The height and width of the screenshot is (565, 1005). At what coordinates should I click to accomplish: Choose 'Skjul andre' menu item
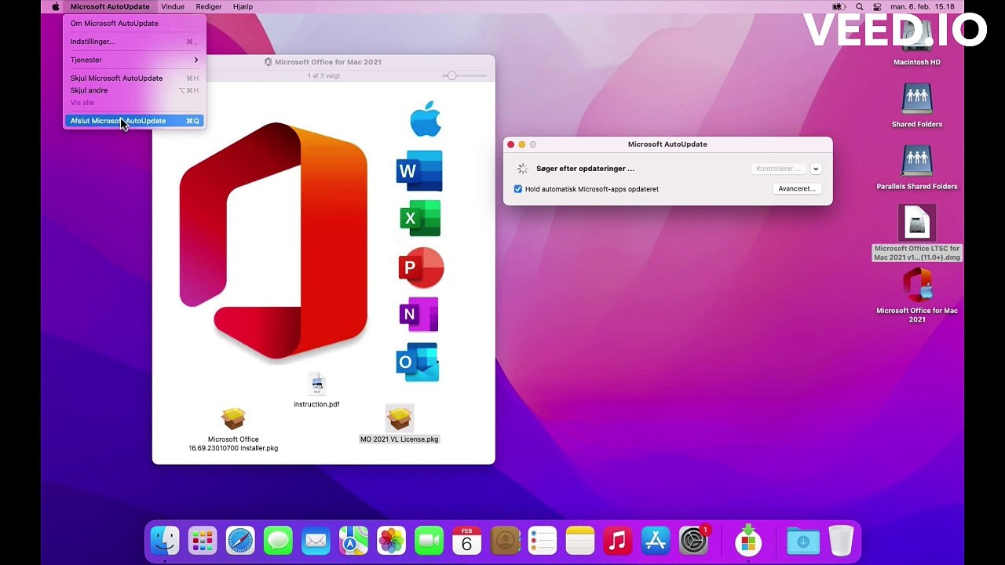click(x=134, y=90)
